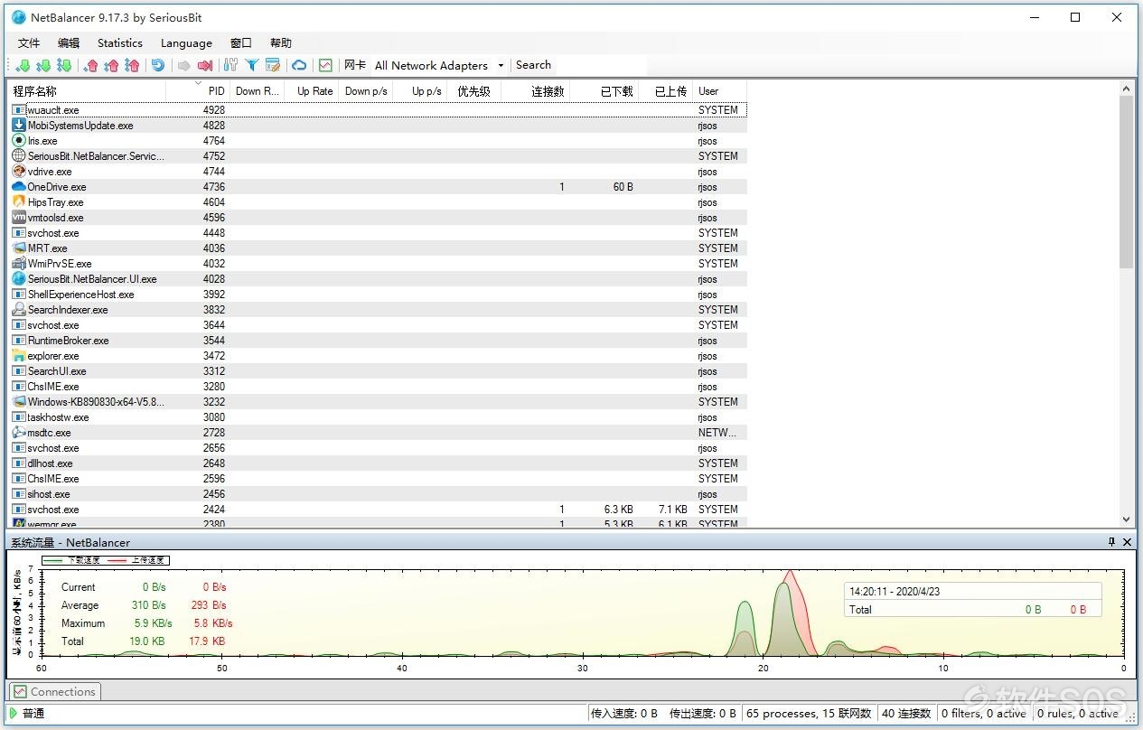Select the vdrive.exe process icon

tap(19, 172)
